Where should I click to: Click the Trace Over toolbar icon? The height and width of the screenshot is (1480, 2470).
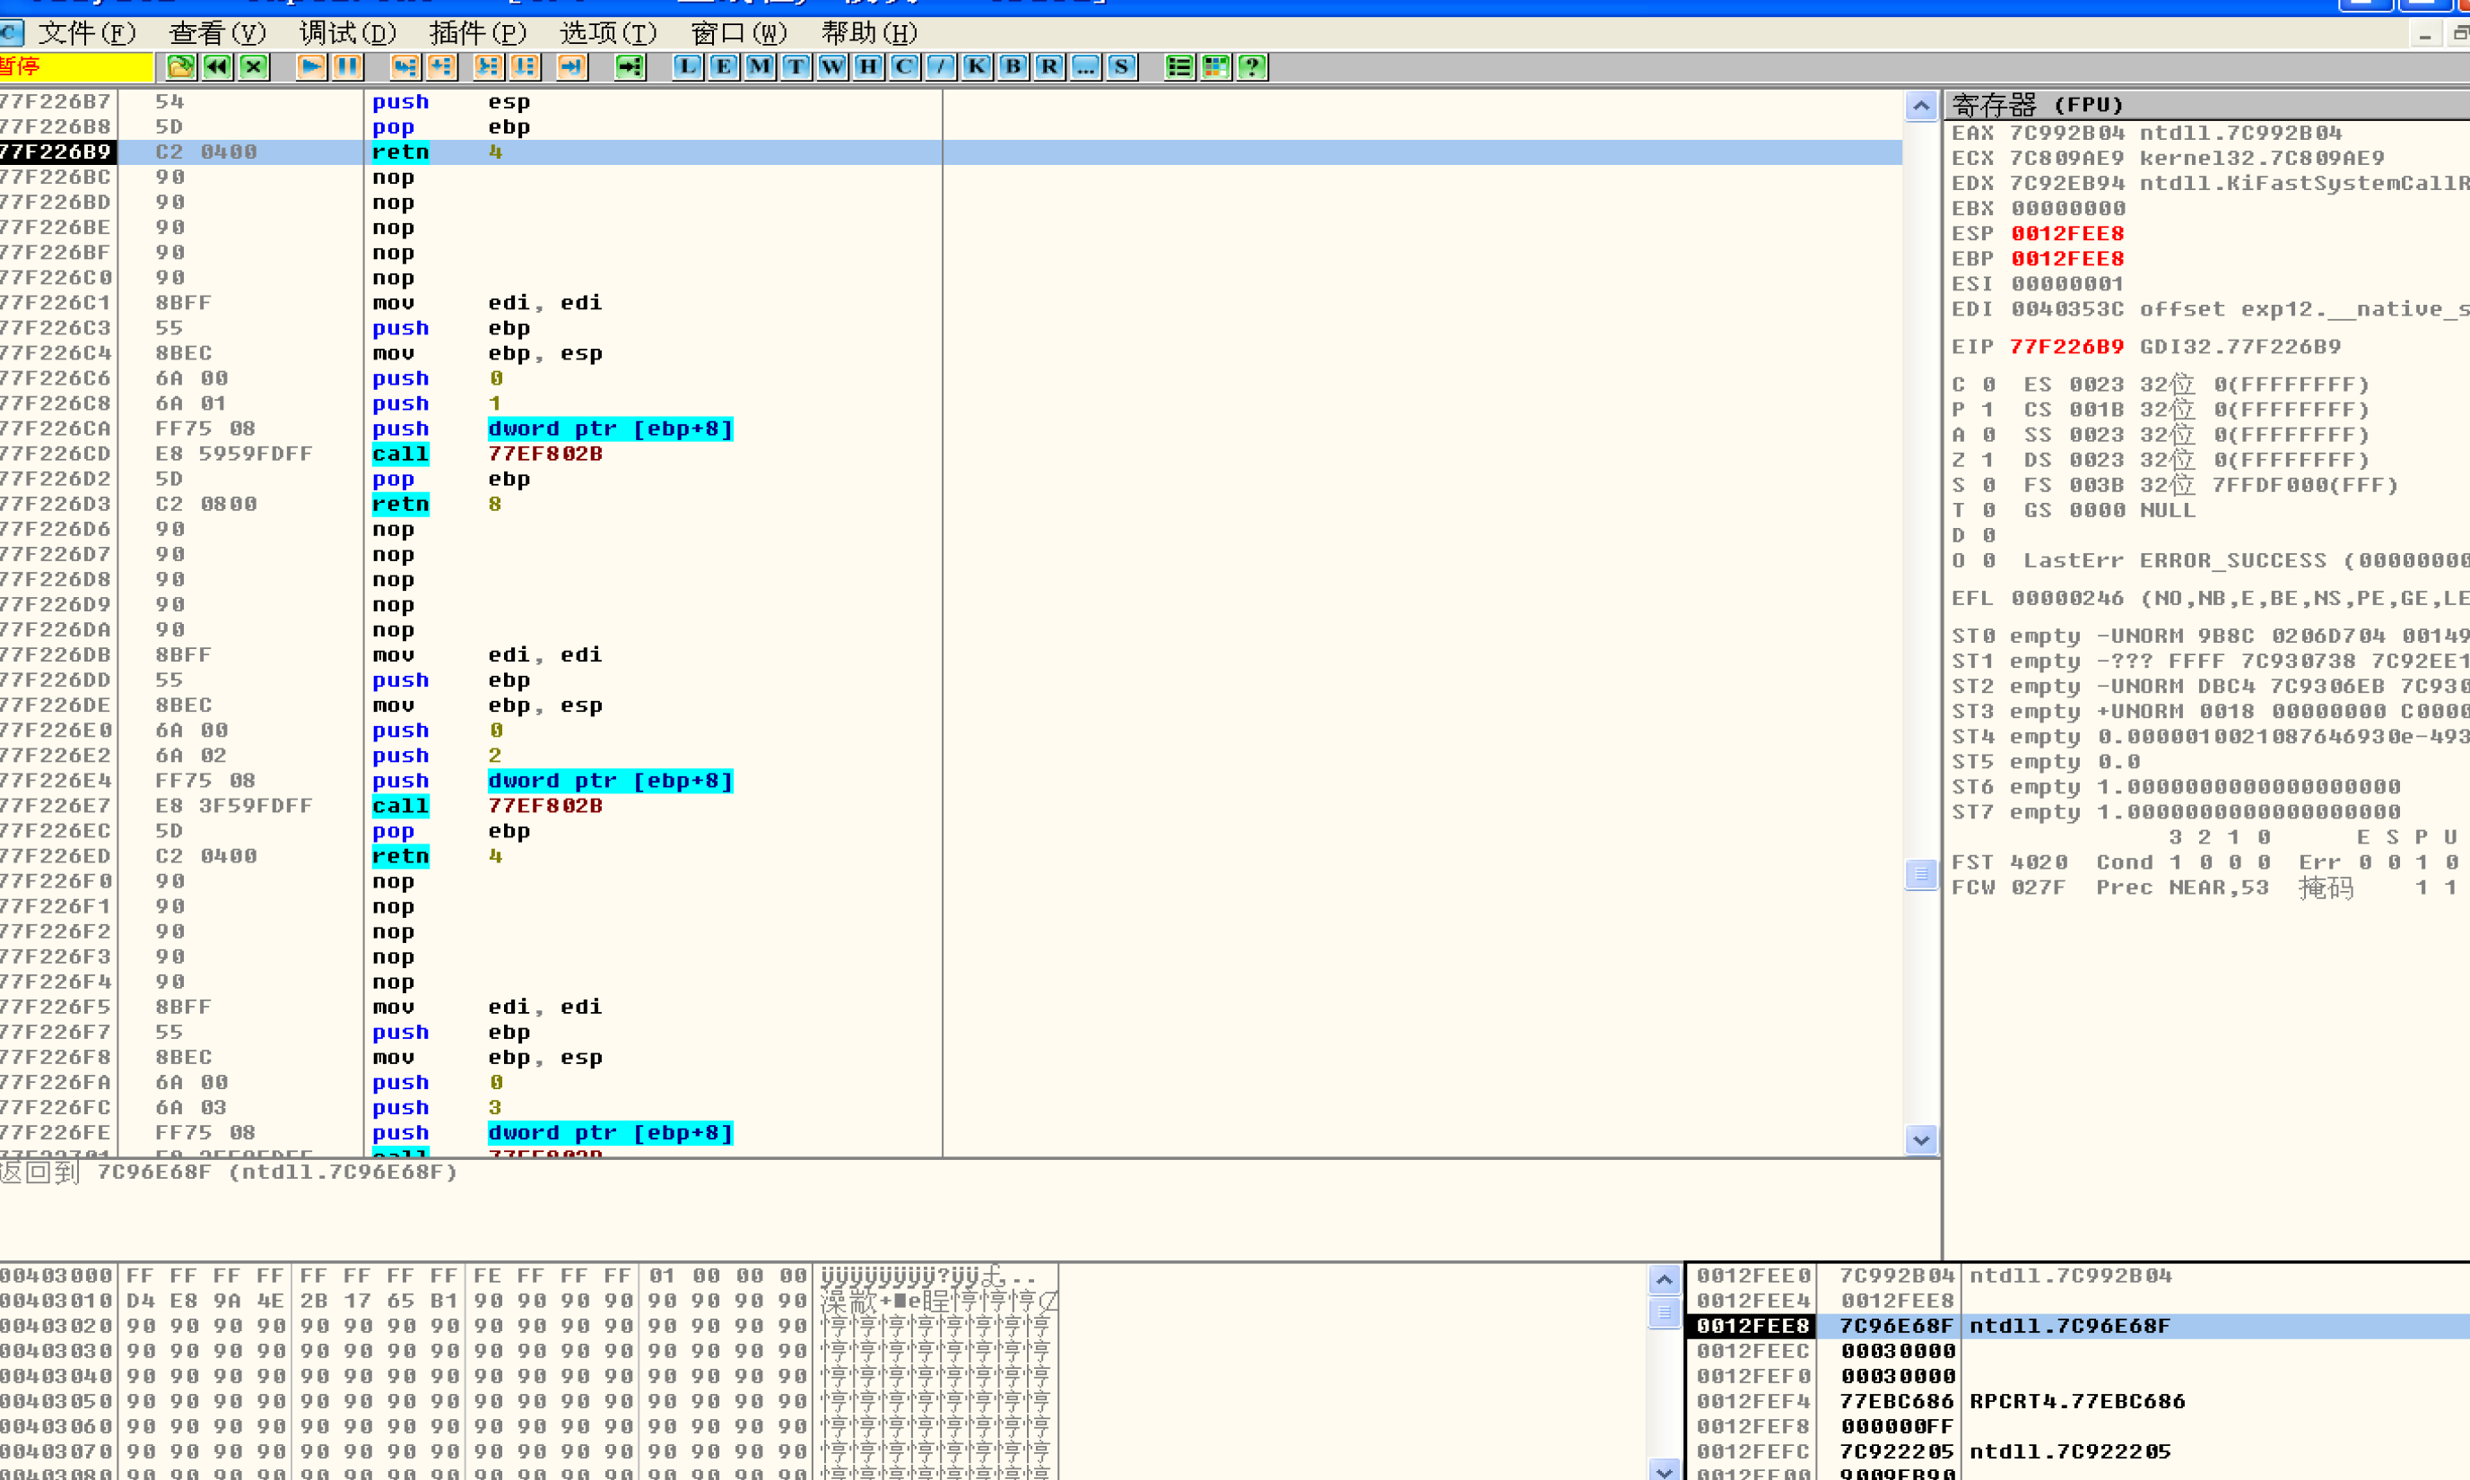tap(525, 67)
